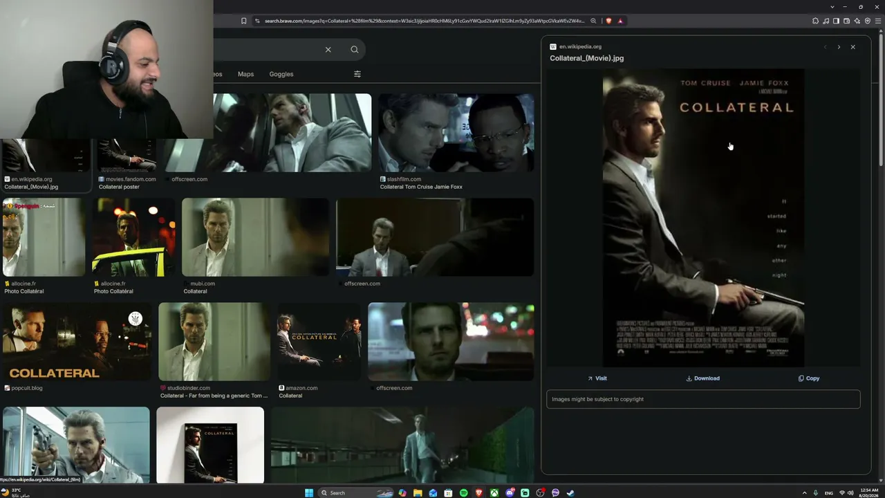Viewport: 885px width, 498px height.
Task: Click the Visit button for the image
Action: tap(597, 378)
